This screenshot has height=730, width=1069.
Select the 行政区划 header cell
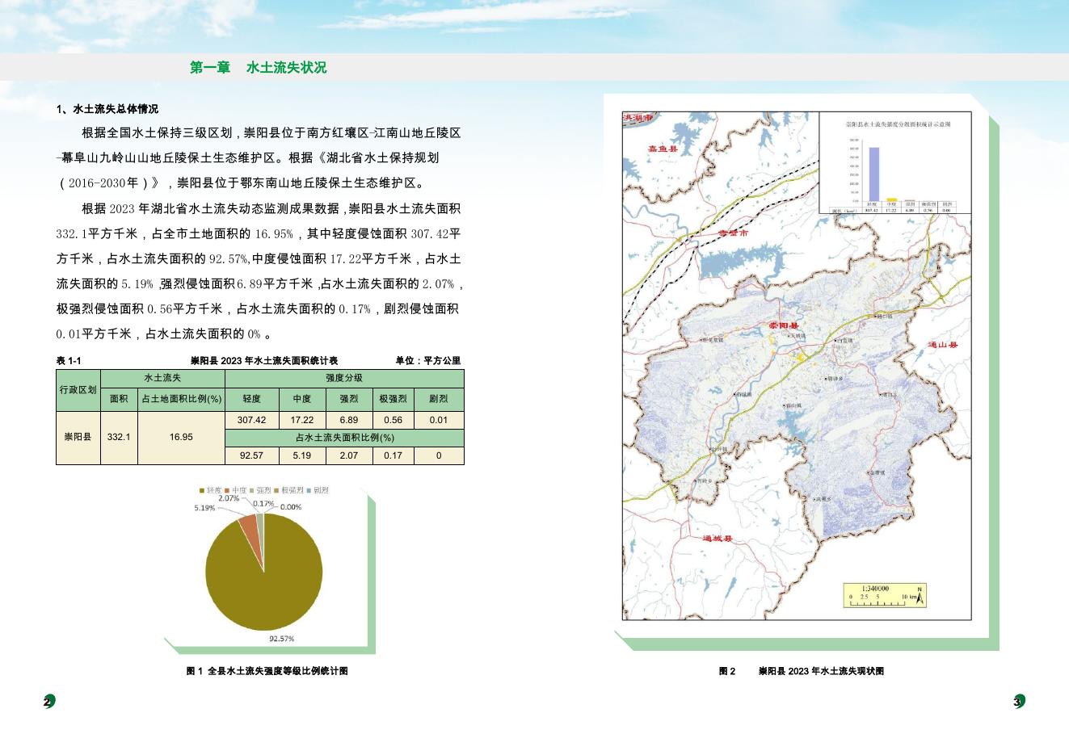tap(78, 390)
